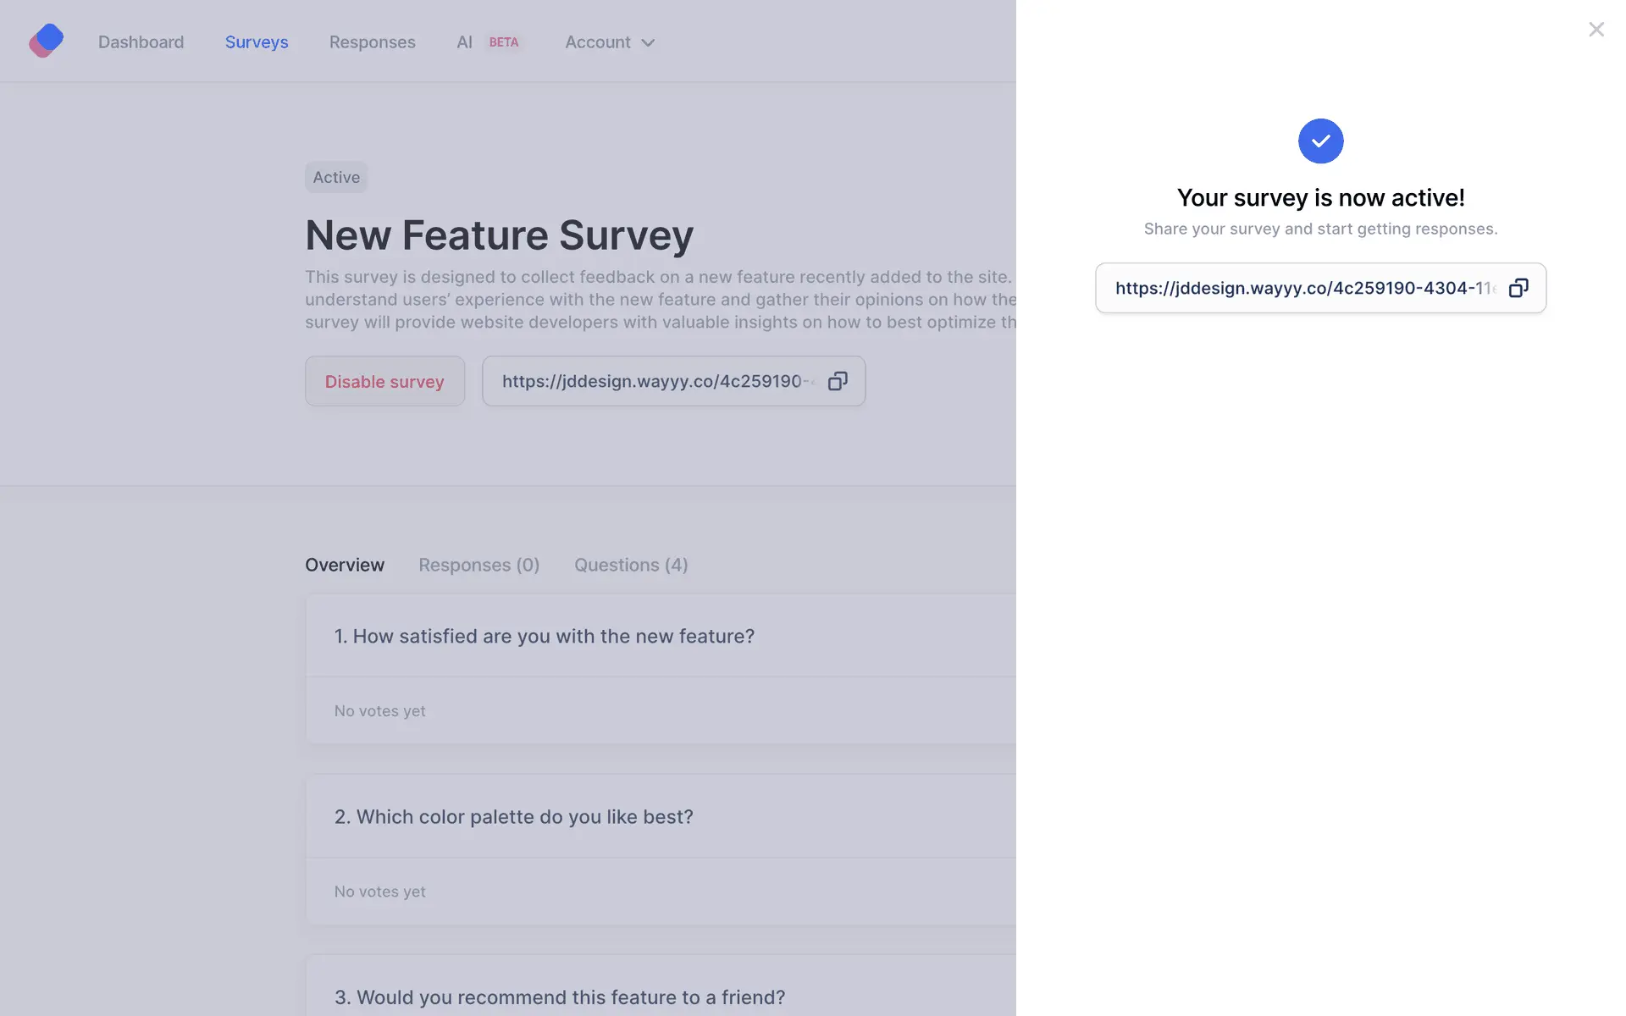
Task: Expand the Account dropdown chevron
Action: point(648,43)
